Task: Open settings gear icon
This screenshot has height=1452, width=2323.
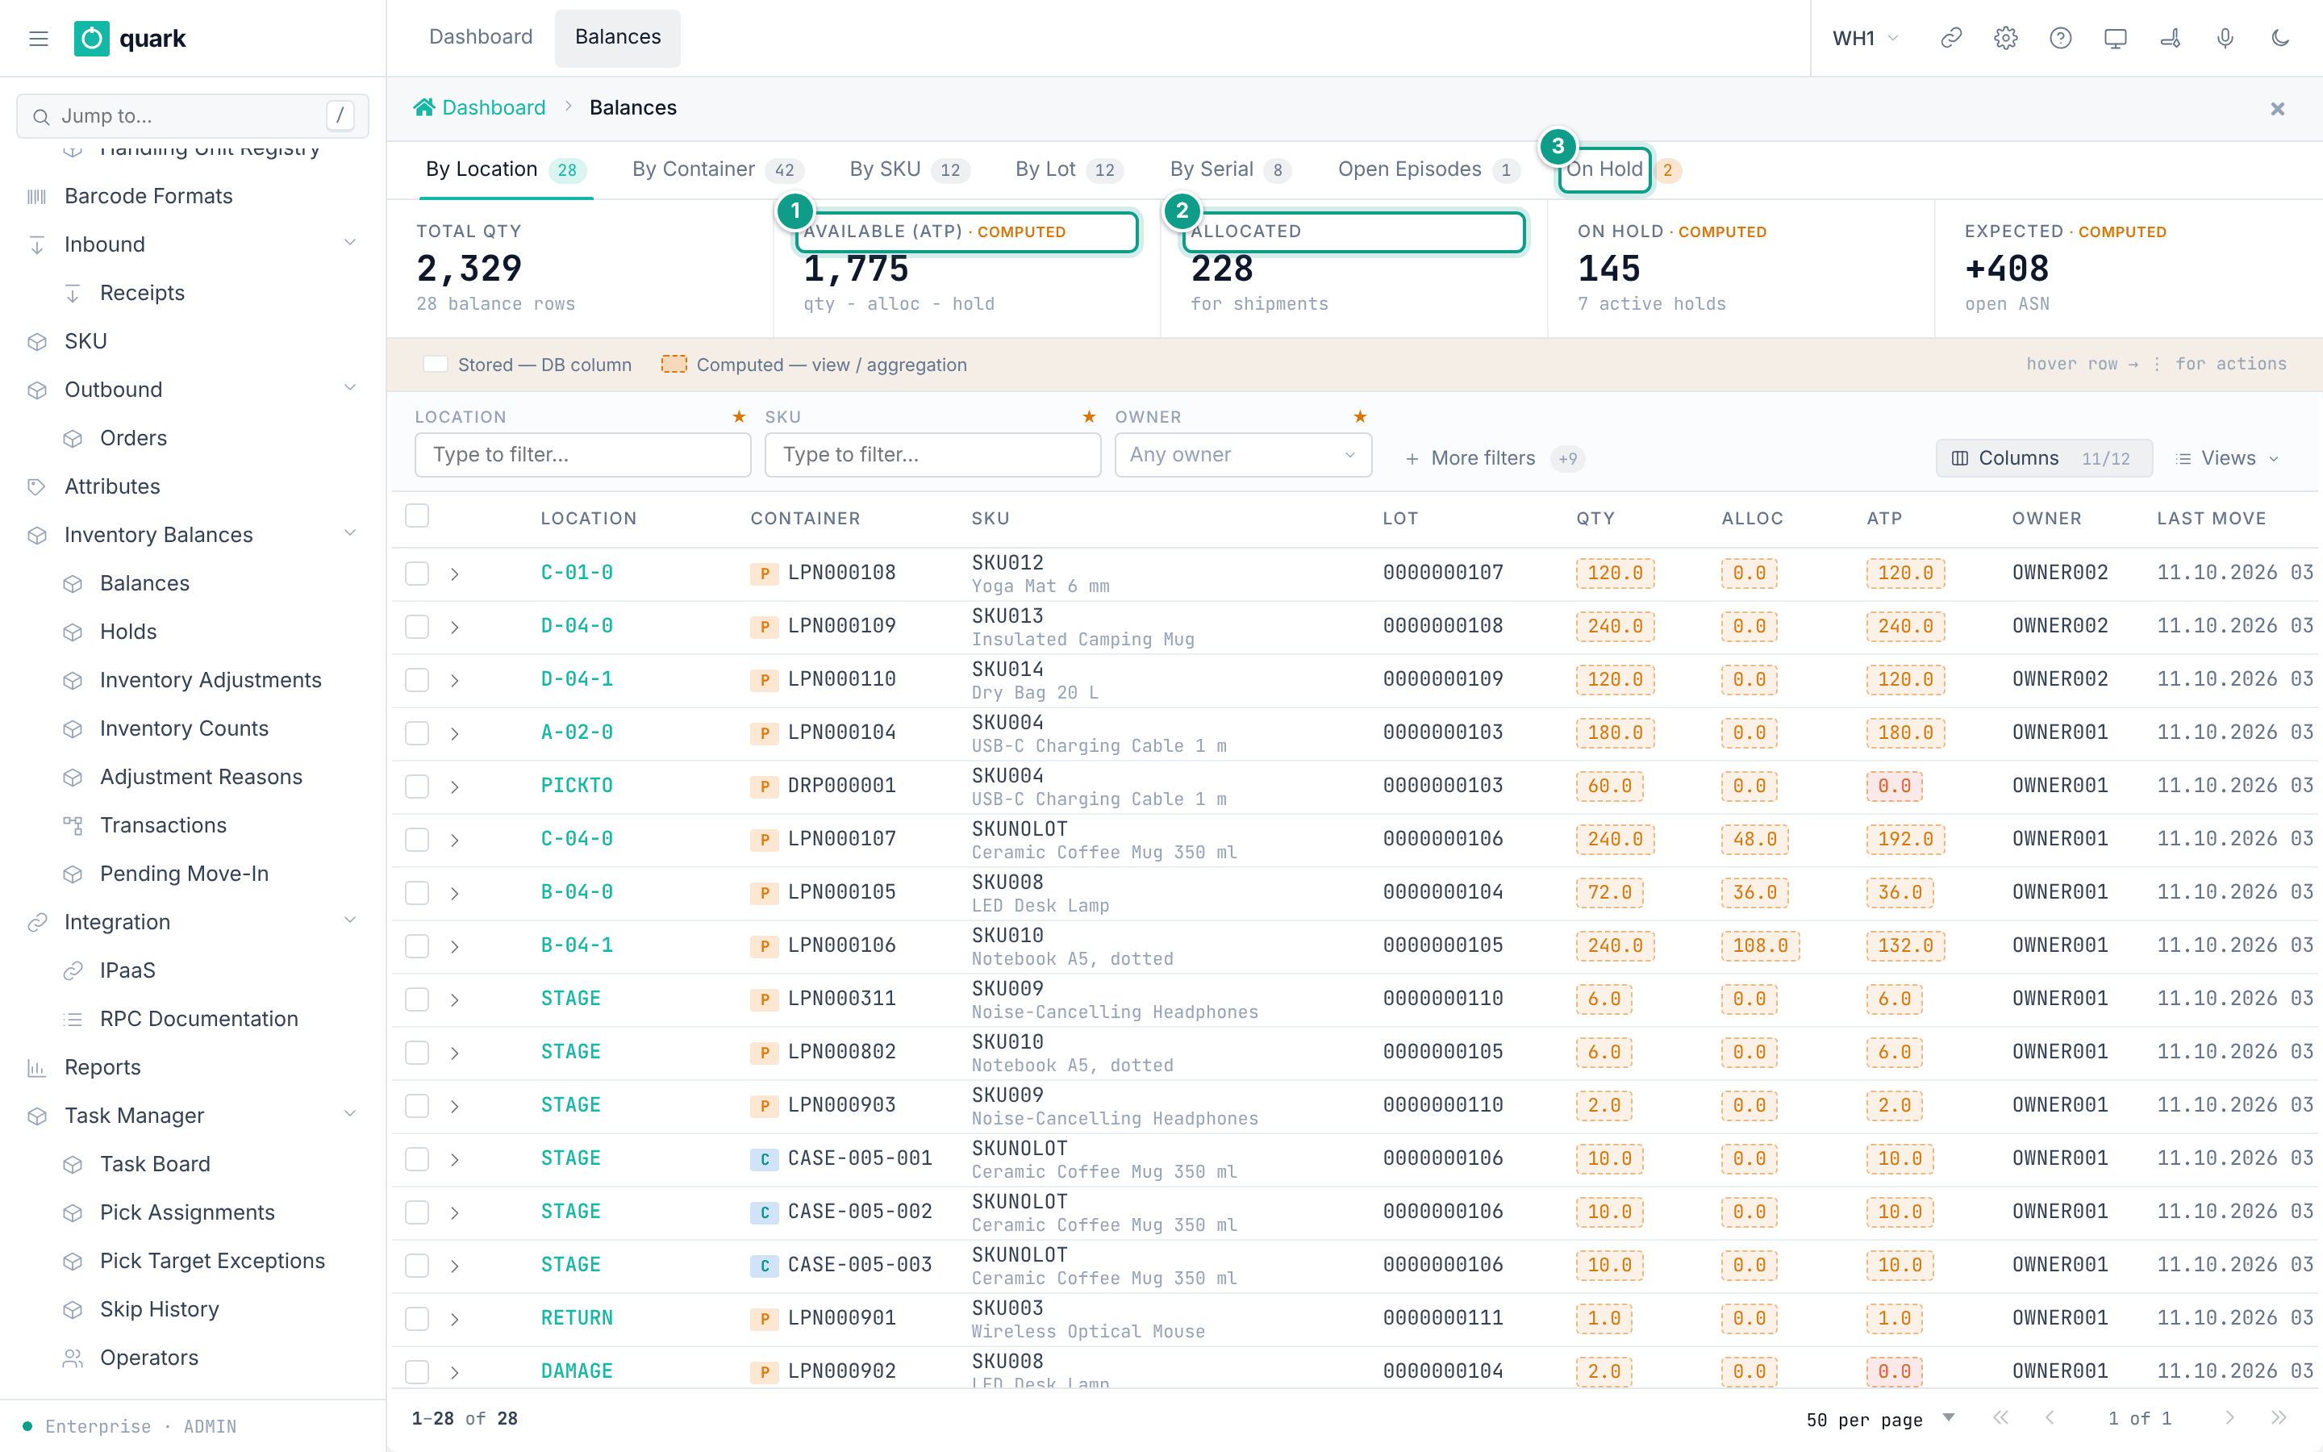Action: (x=2005, y=39)
